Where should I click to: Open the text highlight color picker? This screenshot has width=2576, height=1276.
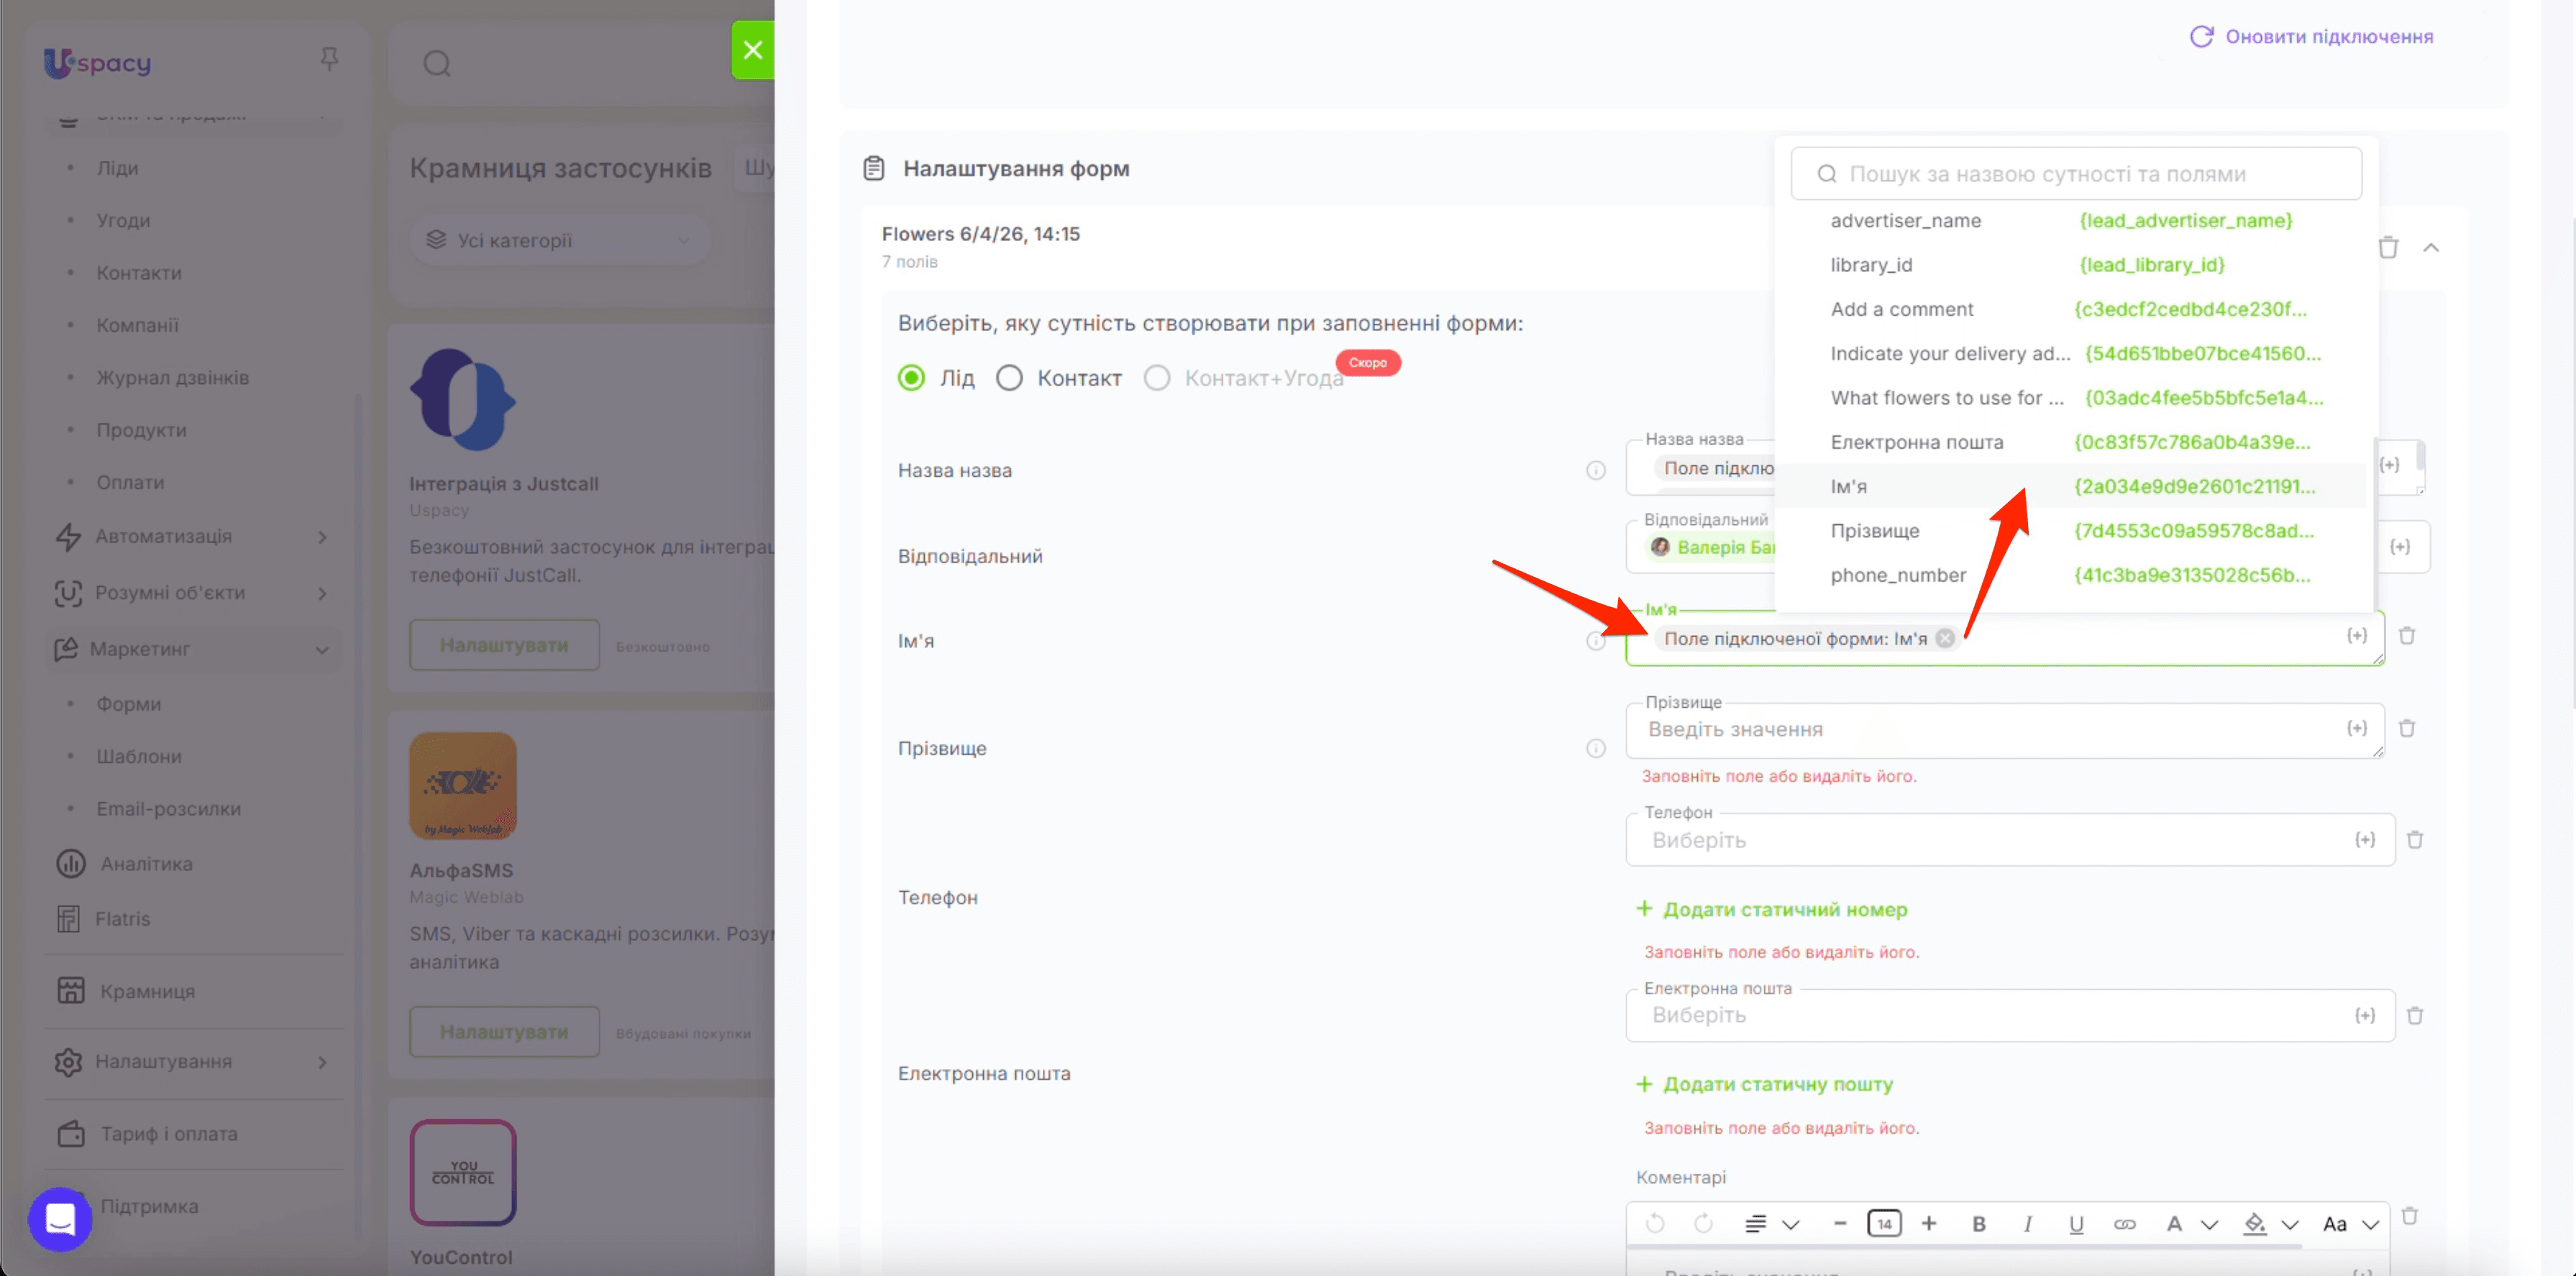click(2255, 1224)
